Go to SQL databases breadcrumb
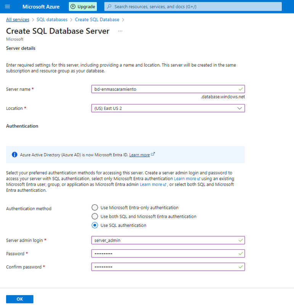 coord(52,20)
